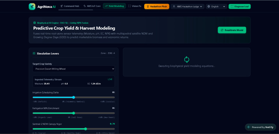
Task: Click the Command Hub plant icon
Action: click(62, 6)
